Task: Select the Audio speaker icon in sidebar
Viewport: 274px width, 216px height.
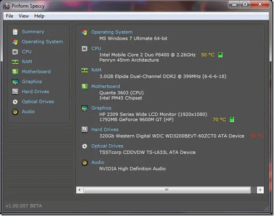Action: (15, 112)
